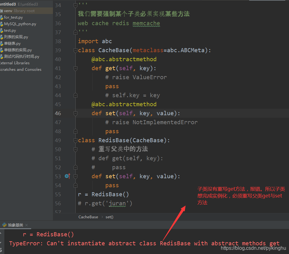The height and width of the screenshot is (254, 289).
Task: Click TypeError message in run console
Action: tap(144, 243)
